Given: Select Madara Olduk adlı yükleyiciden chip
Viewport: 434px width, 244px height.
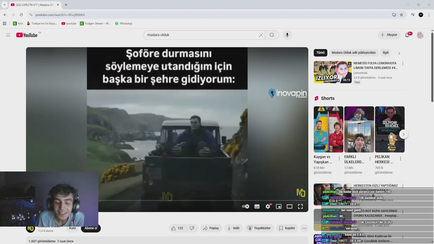Looking at the screenshot, I should click(x=354, y=53).
